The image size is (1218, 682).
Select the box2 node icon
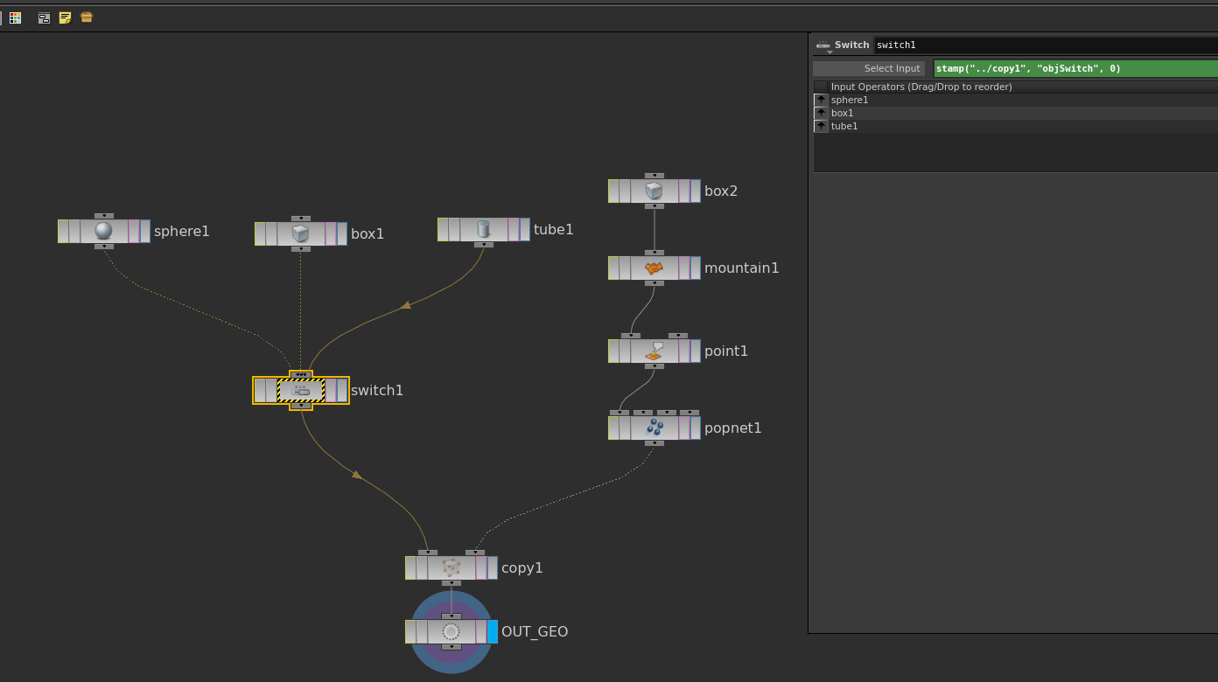(654, 191)
